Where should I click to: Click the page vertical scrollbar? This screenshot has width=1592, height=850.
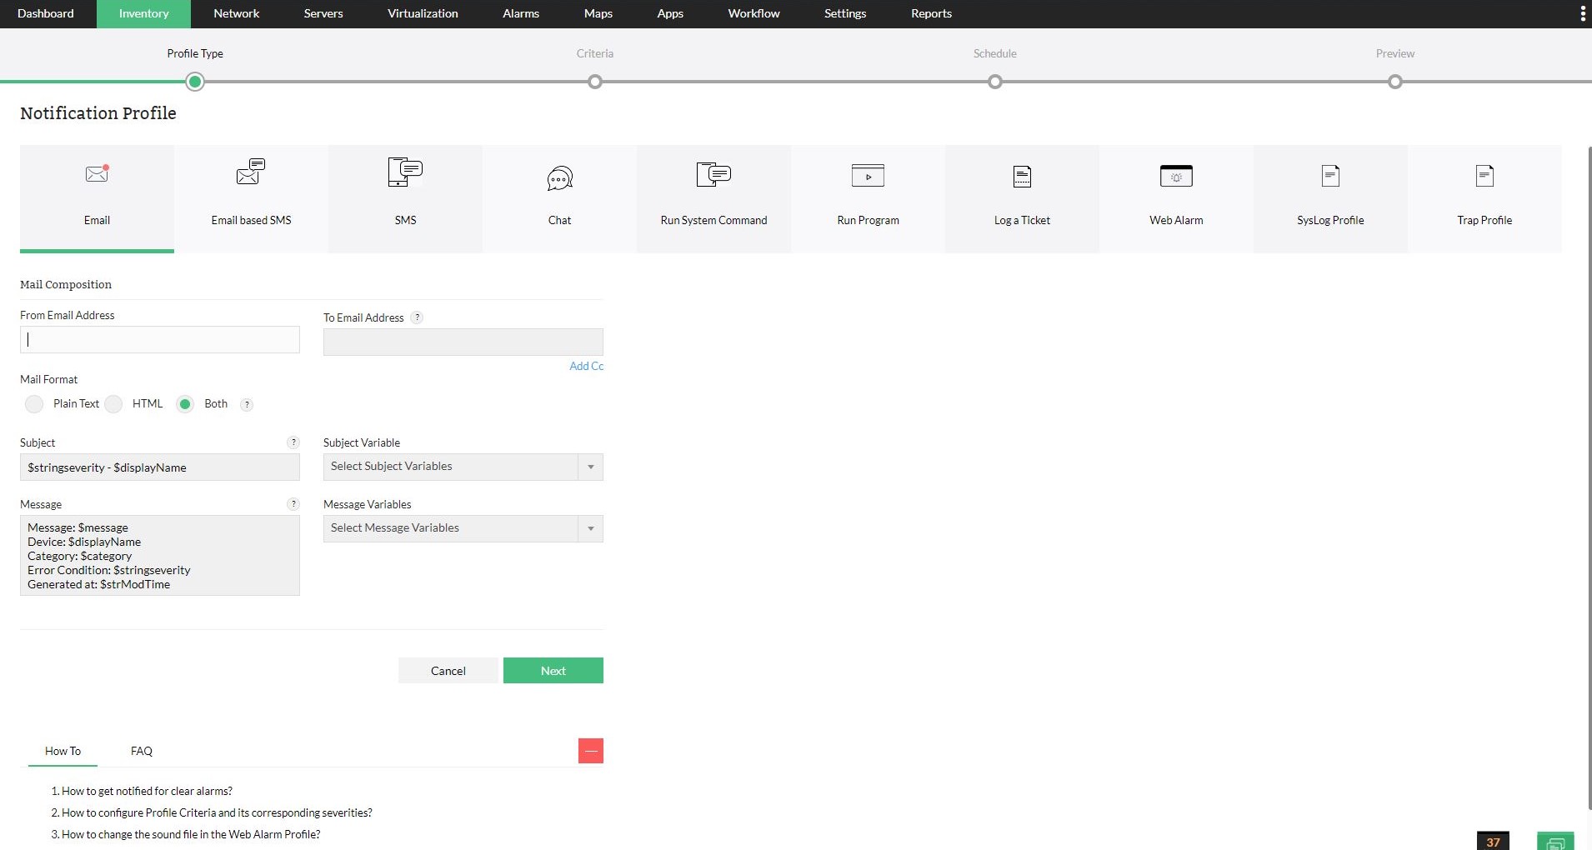point(1589,477)
